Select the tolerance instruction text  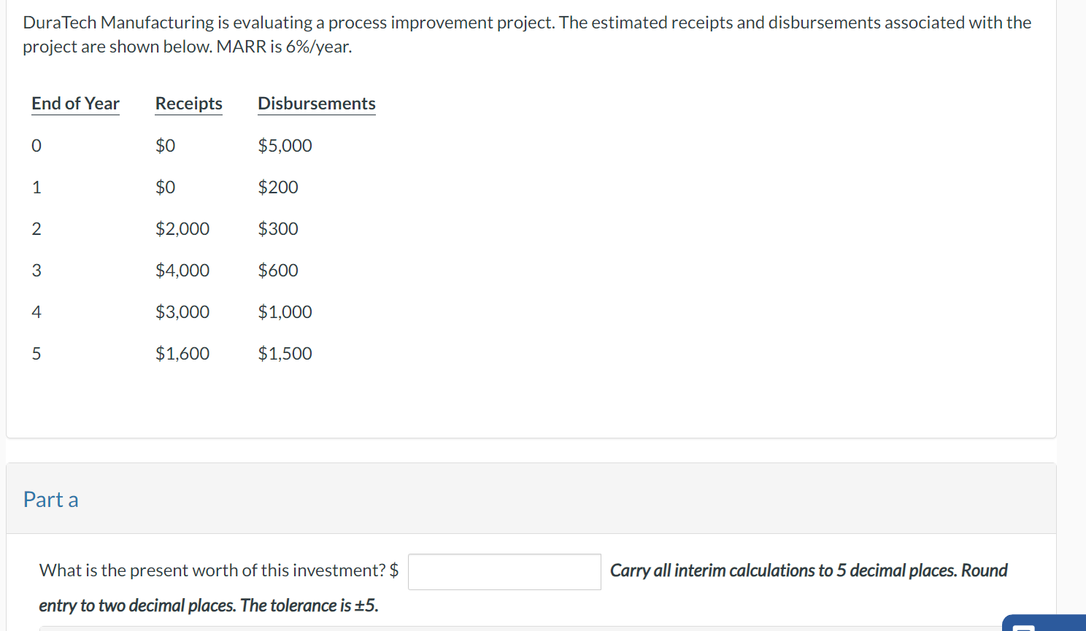(207, 605)
